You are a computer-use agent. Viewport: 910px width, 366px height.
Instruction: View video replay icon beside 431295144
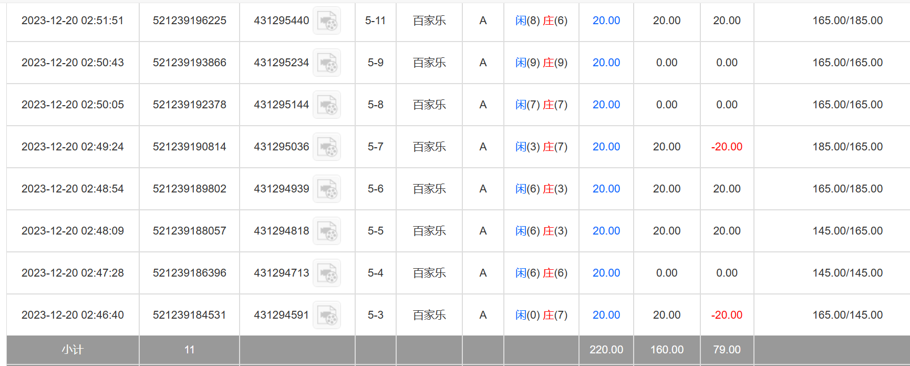point(327,105)
